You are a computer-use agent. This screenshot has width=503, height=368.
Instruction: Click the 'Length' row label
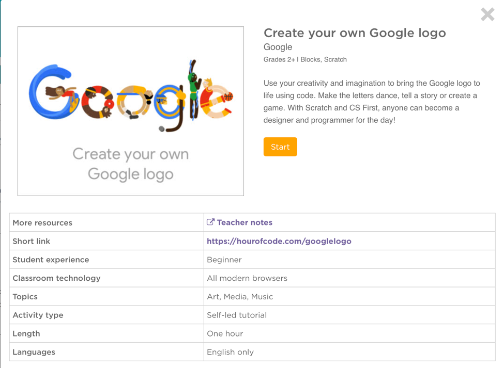coord(26,334)
